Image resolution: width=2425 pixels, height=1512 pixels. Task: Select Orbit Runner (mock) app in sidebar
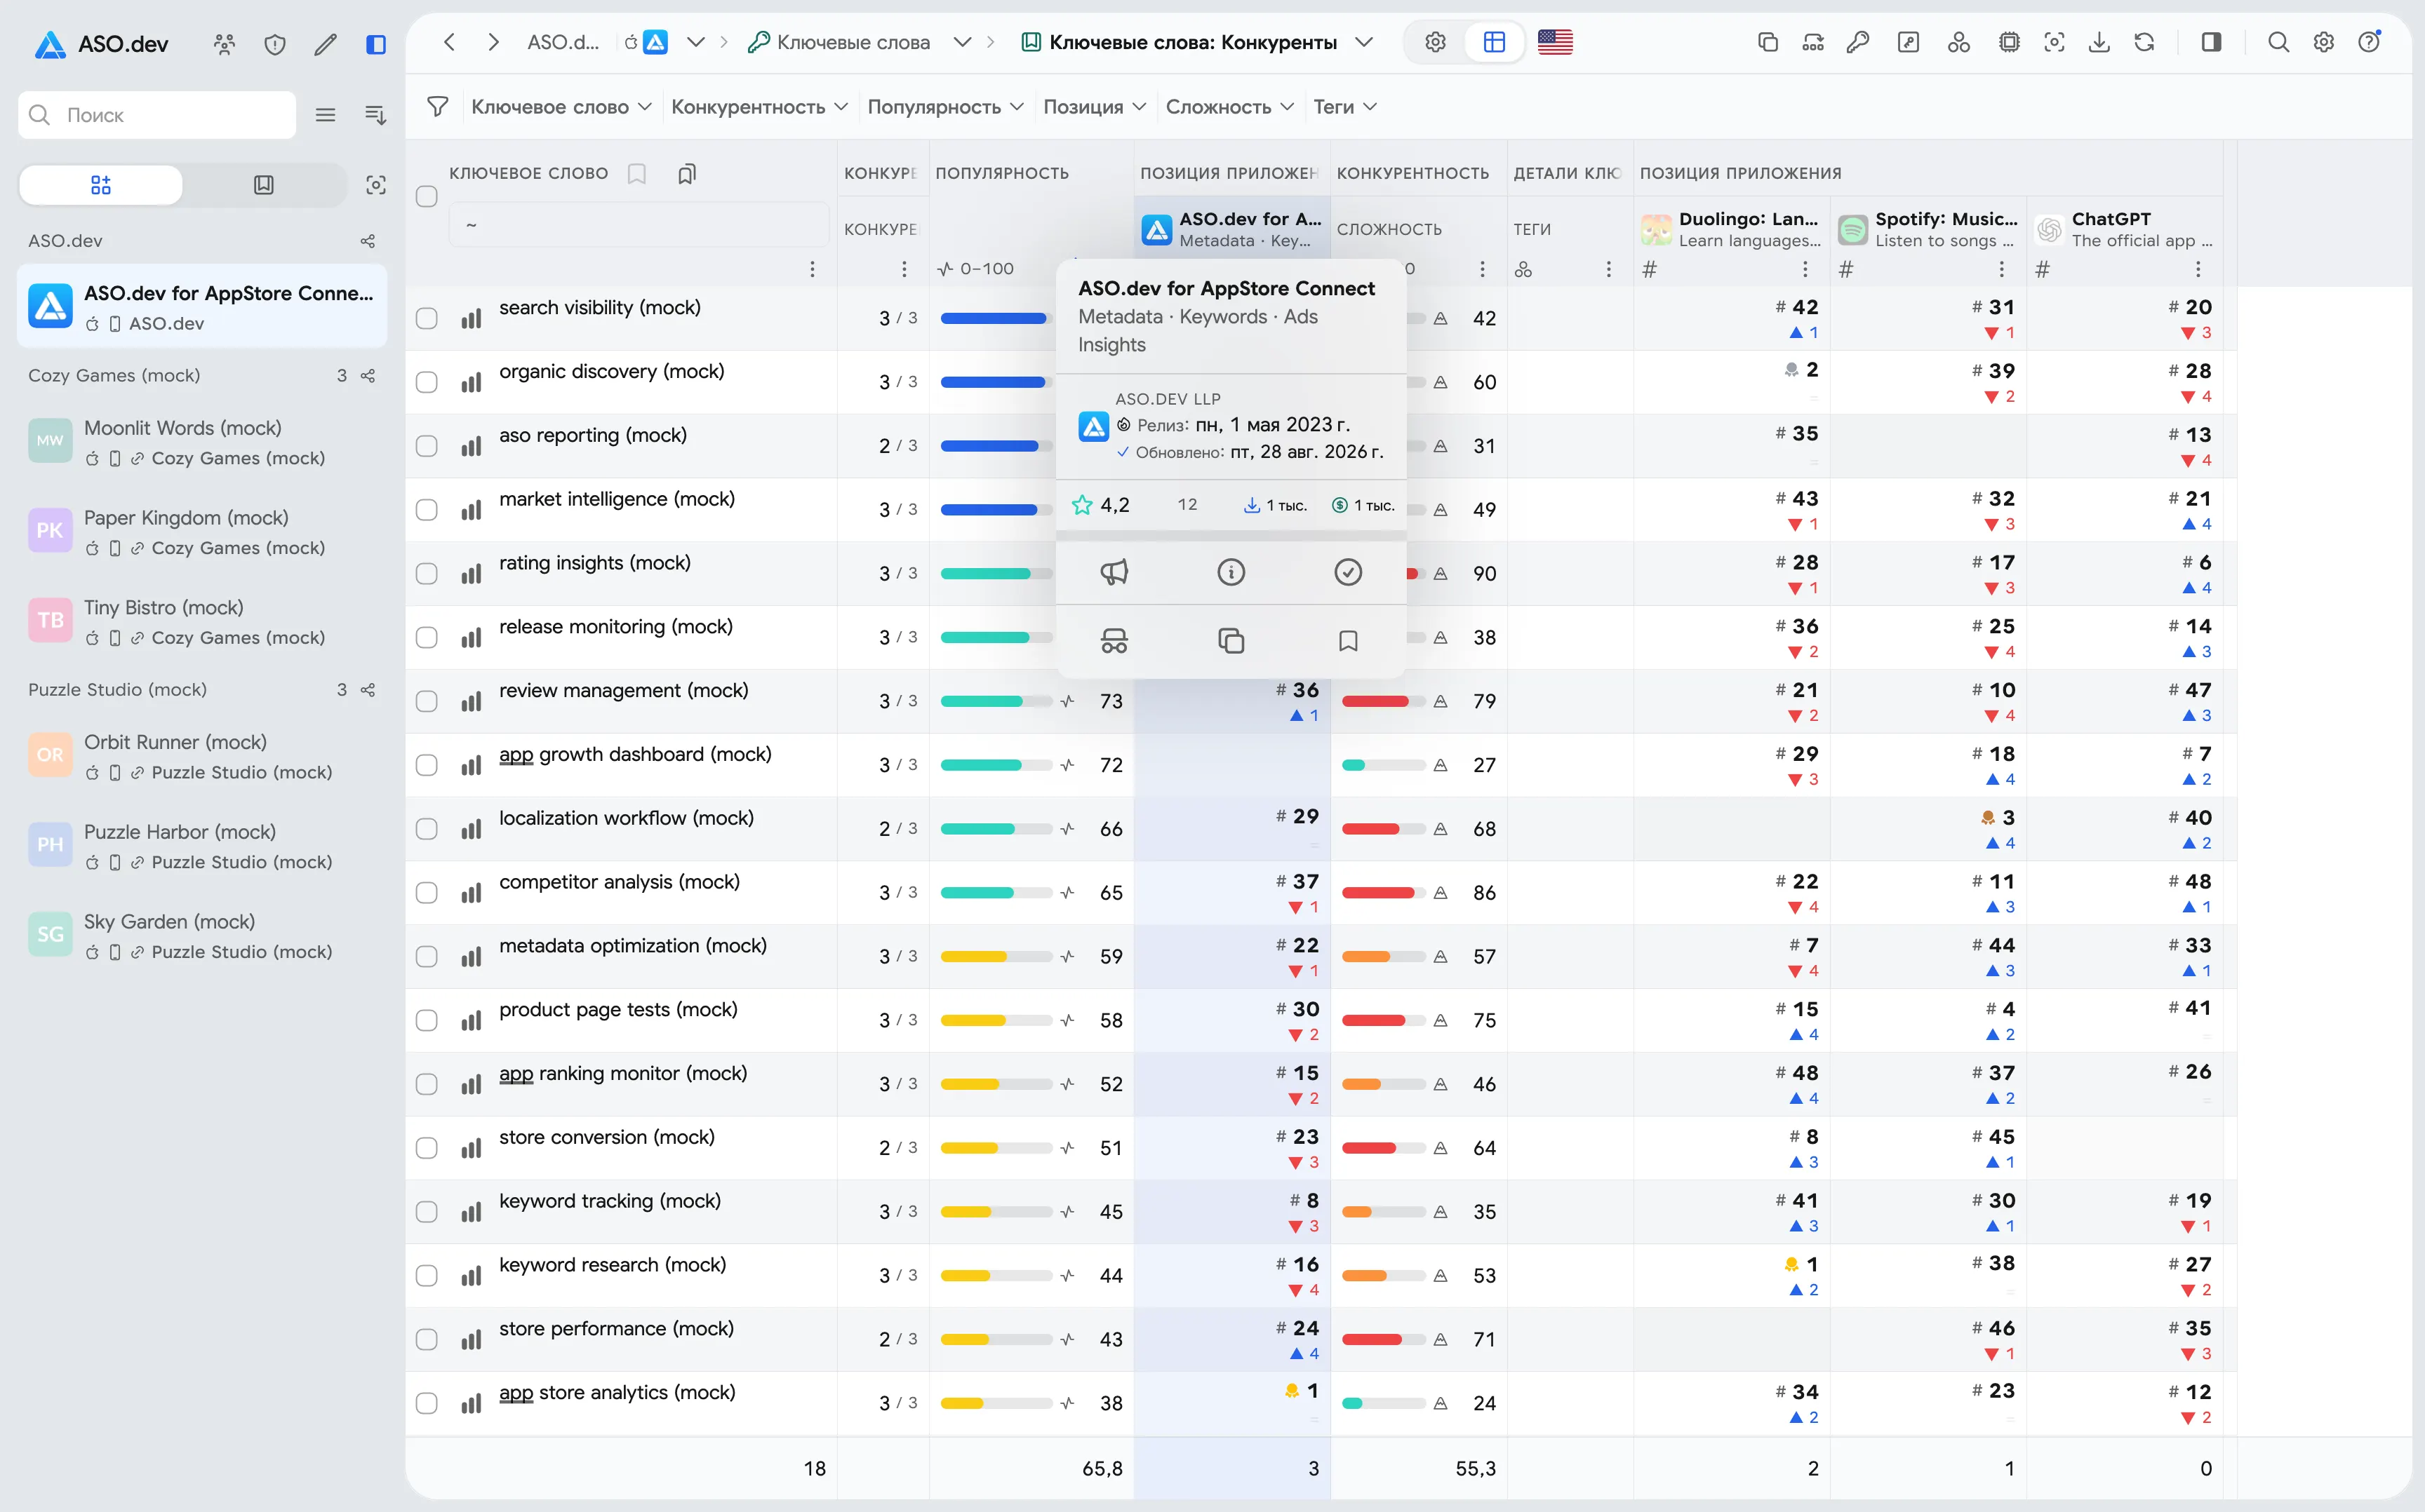202,756
